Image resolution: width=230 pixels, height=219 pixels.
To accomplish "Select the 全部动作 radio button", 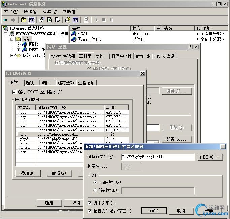I will 95,182.
